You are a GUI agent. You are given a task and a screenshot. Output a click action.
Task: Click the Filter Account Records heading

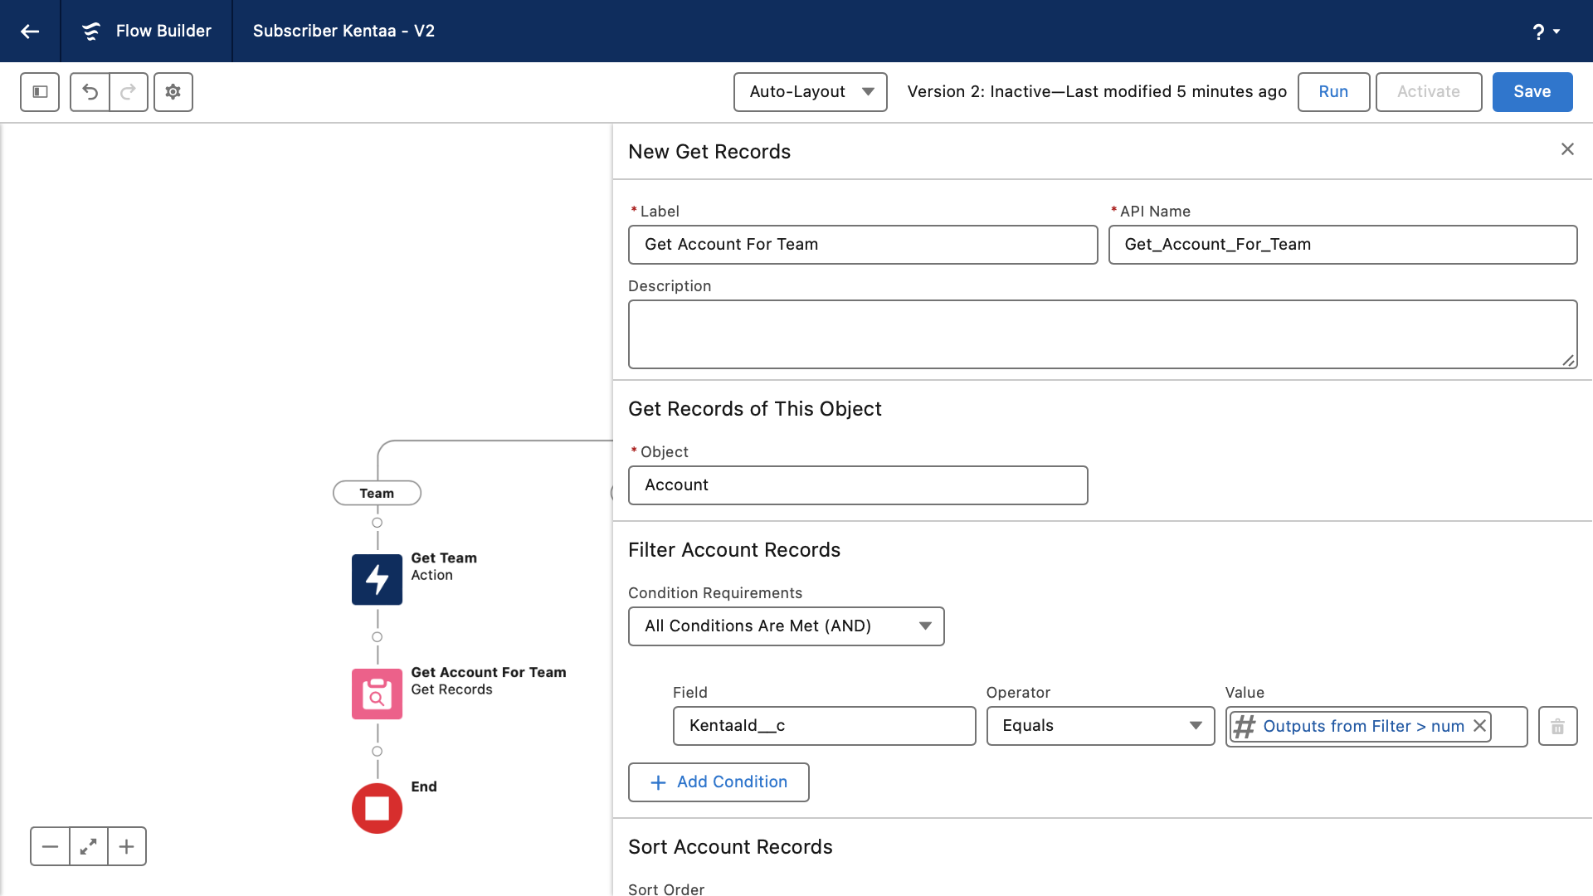pyautogui.click(x=734, y=550)
